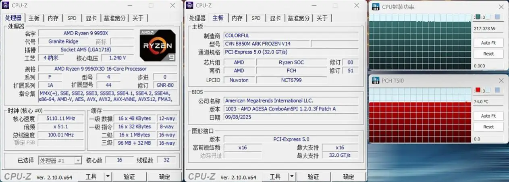Image resolution: width=509 pixels, height=182 pixels.
Task: Click the 型号 field CVN B850M ARK FROZEN V14
Action: coord(267,43)
